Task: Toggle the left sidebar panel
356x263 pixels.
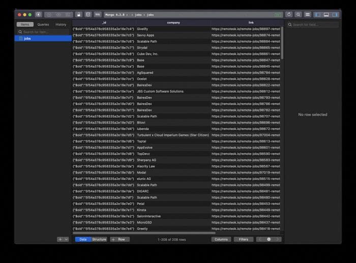Action: click(x=318, y=15)
